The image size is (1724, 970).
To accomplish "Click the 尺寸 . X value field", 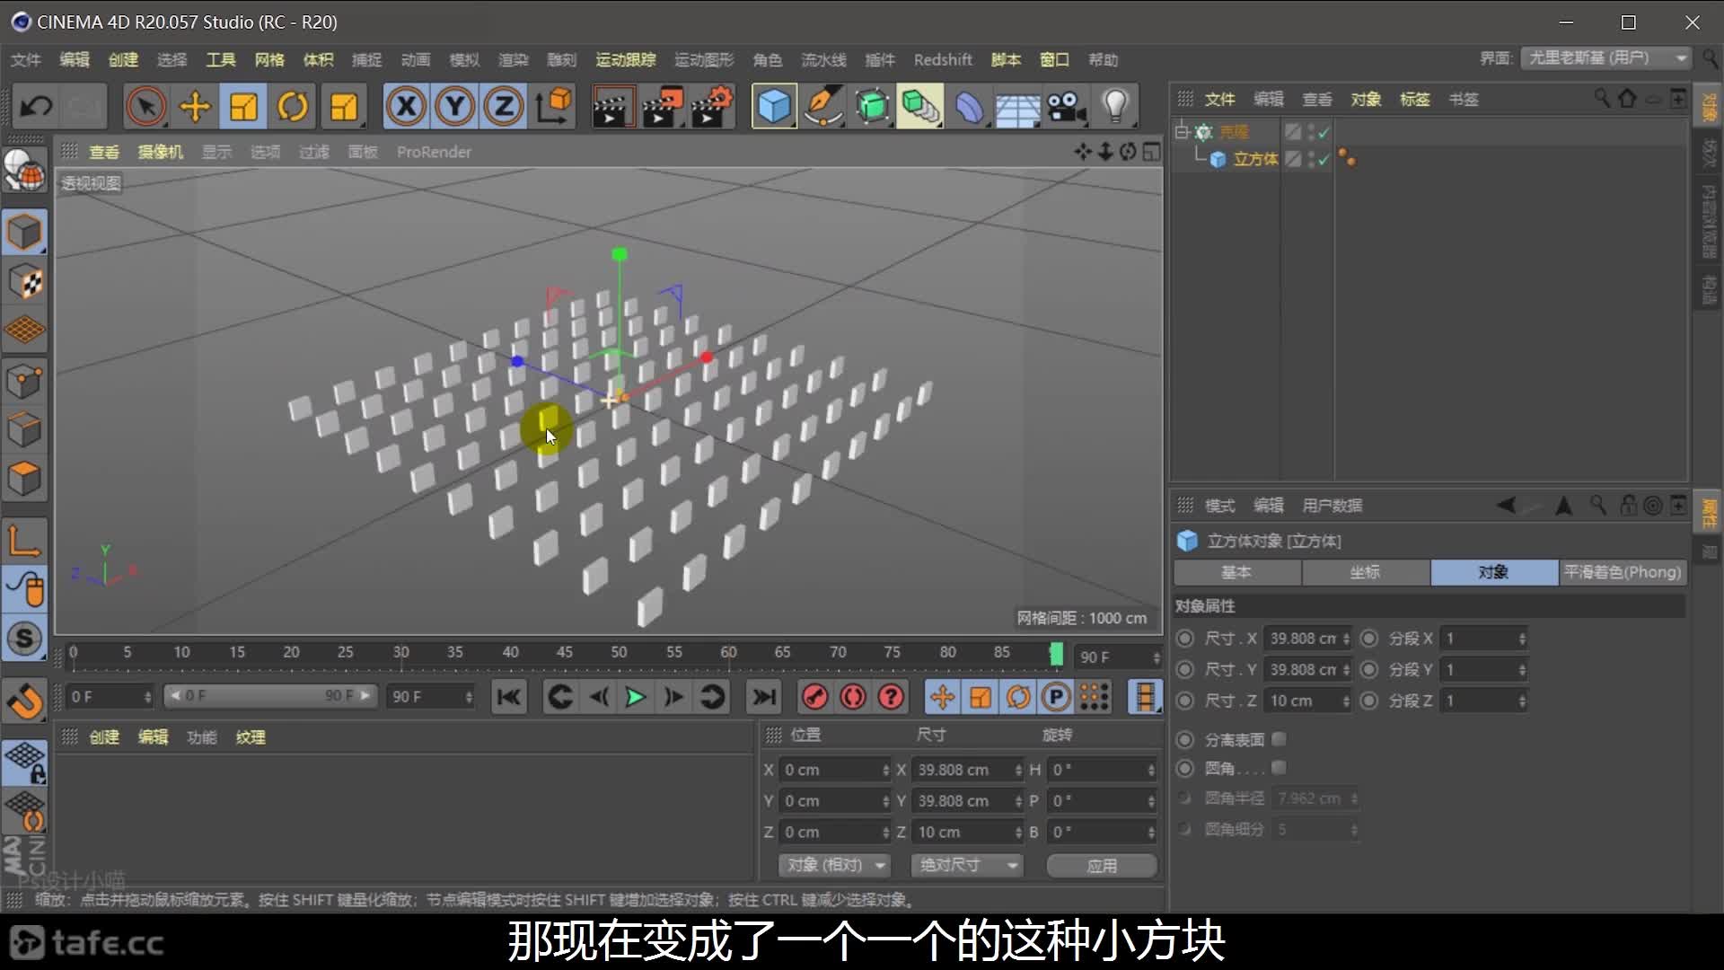I will [x=1302, y=639].
